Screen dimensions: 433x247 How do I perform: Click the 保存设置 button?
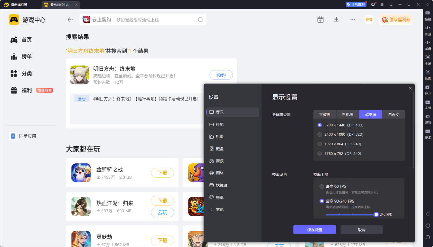click(x=314, y=230)
